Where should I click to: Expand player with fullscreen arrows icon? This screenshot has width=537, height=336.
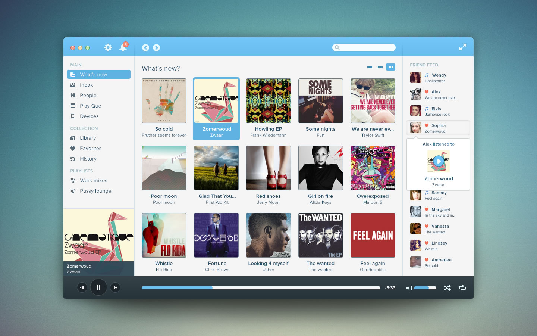coord(462,47)
